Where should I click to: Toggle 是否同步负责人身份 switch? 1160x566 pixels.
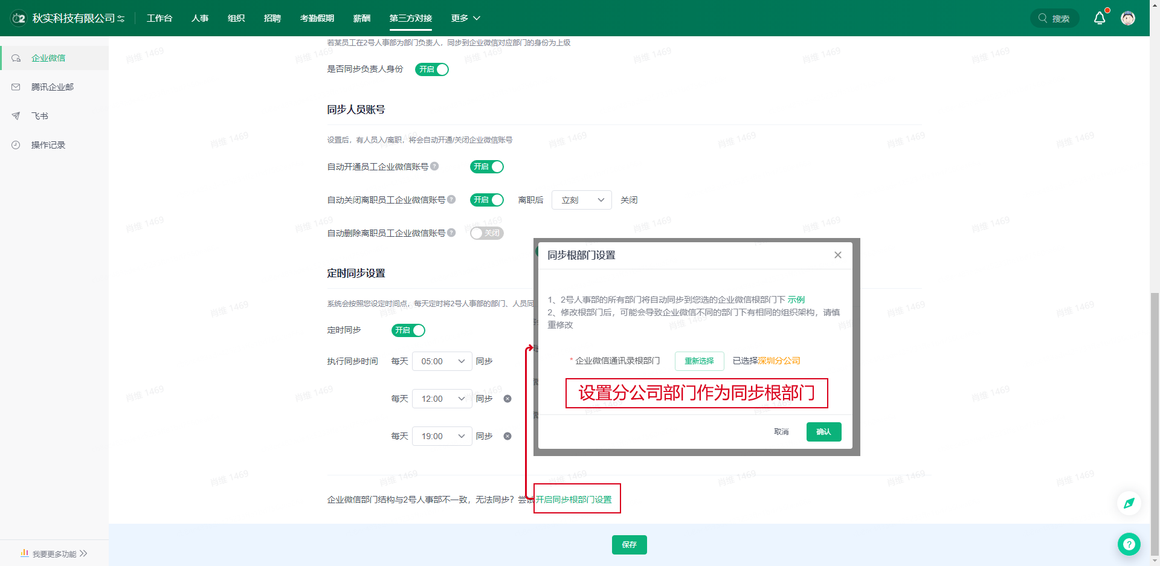(432, 69)
